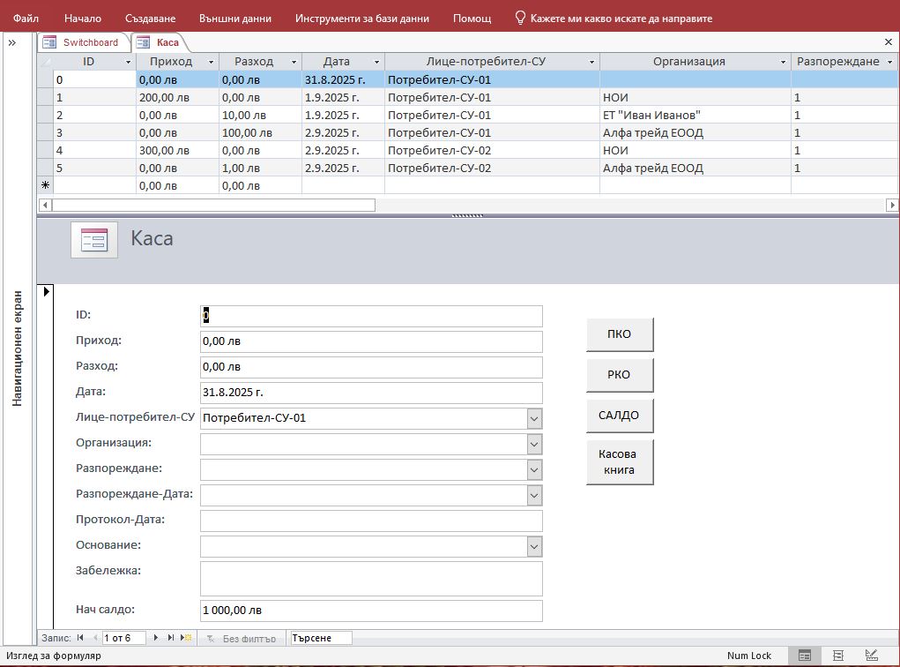Viewport: 900px width, 667px height.
Task: Click the Каса form logo icon
Action: [94, 240]
